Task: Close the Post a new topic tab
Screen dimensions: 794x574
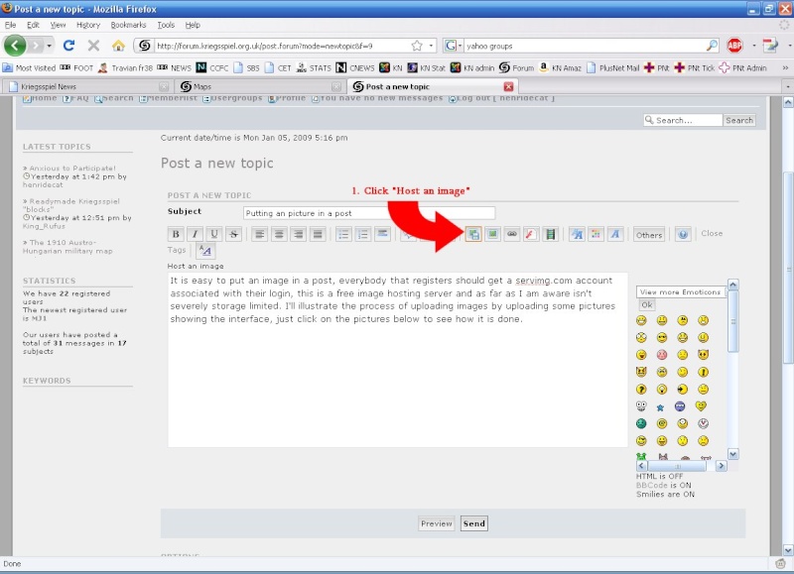Action: [508, 86]
